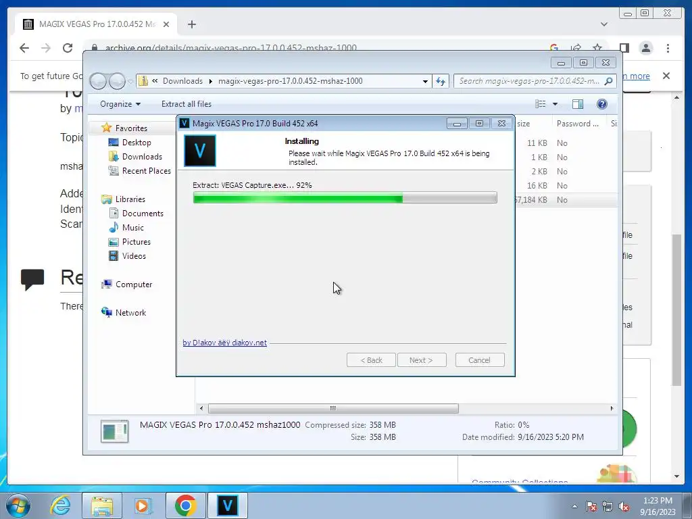This screenshot has height=519, width=692.
Task: Open Desktop in the navigation pane
Action: pyautogui.click(x=137, y=143)
